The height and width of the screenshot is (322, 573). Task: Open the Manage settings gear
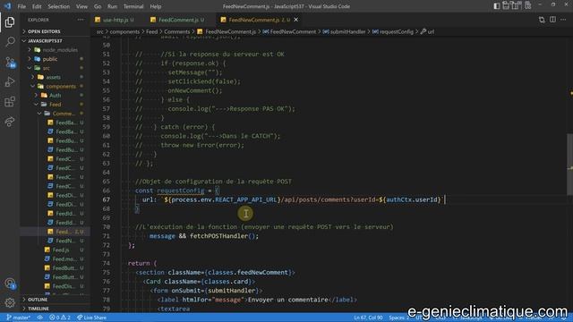pos(10,302)
